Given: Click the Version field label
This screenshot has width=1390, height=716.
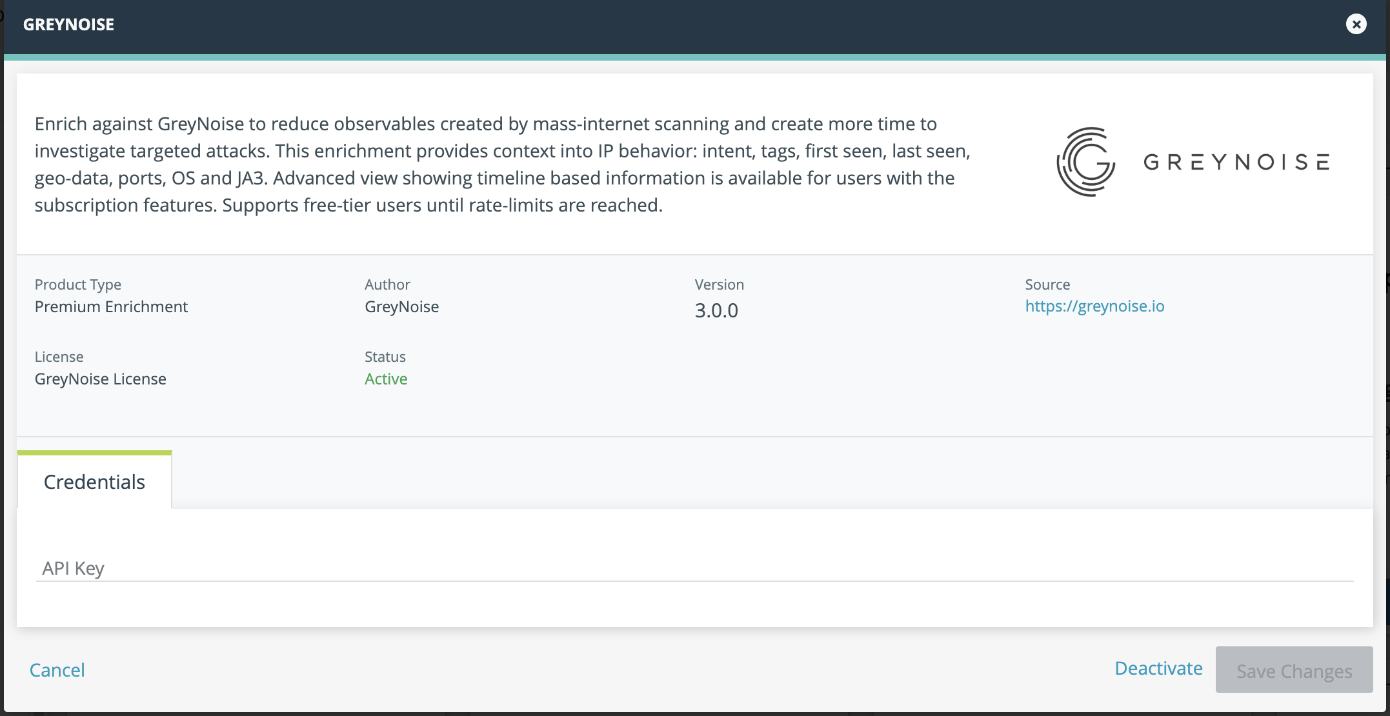Looking at the screenshot, I should point(719,284).
